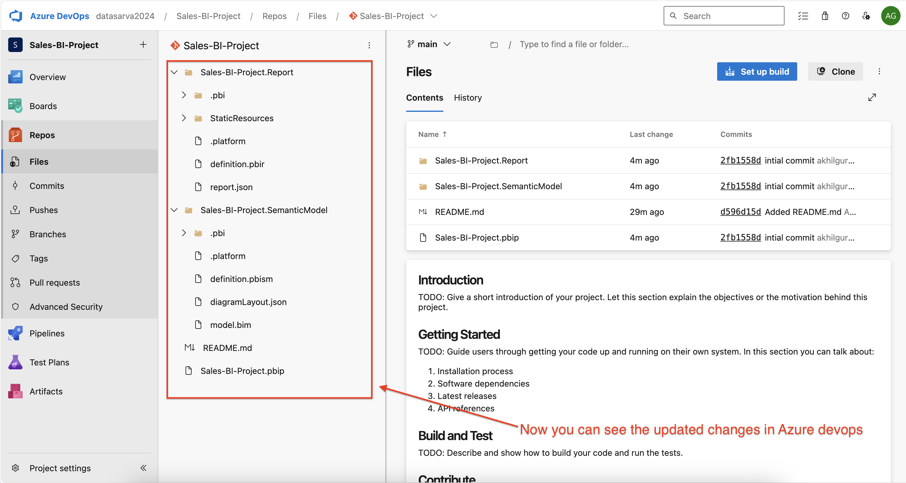Select diagramLayout.json in the tree
Viewport: 906px width, 483px height.
248,302
